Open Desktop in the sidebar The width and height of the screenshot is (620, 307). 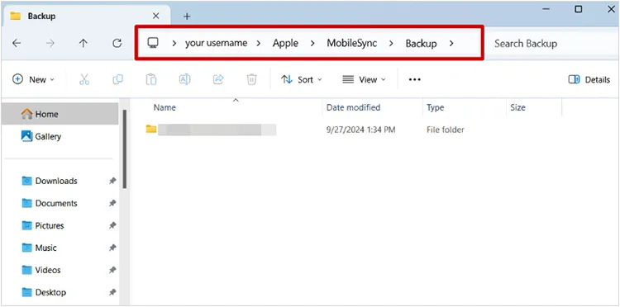coord(50,292)
